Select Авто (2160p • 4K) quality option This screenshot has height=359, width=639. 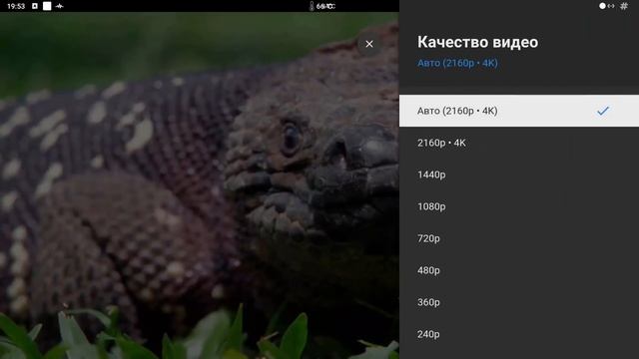(x=519, y=111)
